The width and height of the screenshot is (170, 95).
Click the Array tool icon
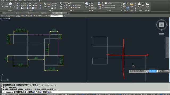33,8
